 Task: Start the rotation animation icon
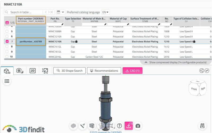101,126
